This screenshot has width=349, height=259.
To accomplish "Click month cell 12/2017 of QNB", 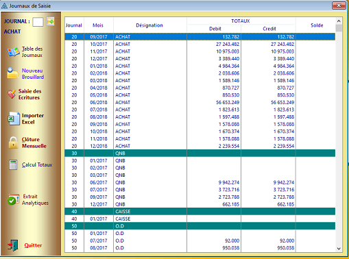I will [x=99, y=204].
